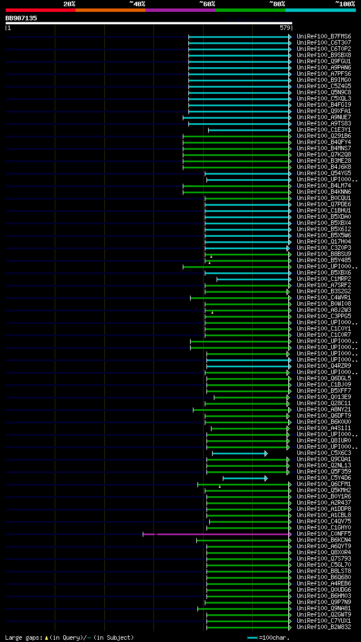Select the UniRef100_Q17H04 label
This screenshot has height=642, width=361.
click(x=324, y=241)
